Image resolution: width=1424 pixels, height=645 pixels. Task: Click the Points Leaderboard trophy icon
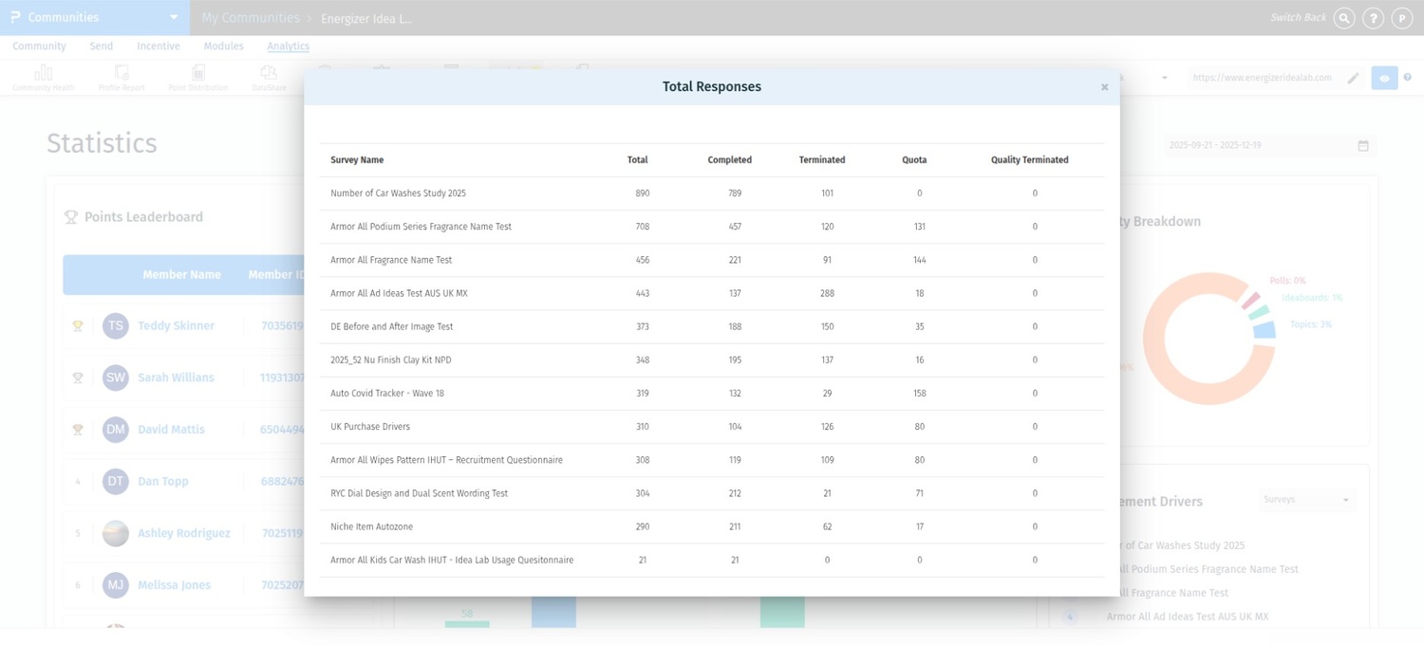pyautogui.click(x=71, y=217)
